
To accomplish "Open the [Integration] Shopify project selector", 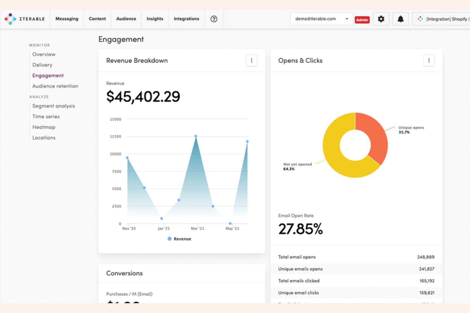I will coord(445,19).
